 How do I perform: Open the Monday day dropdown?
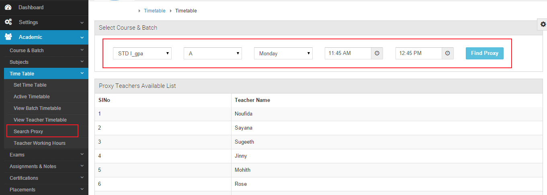click(283, 53)
